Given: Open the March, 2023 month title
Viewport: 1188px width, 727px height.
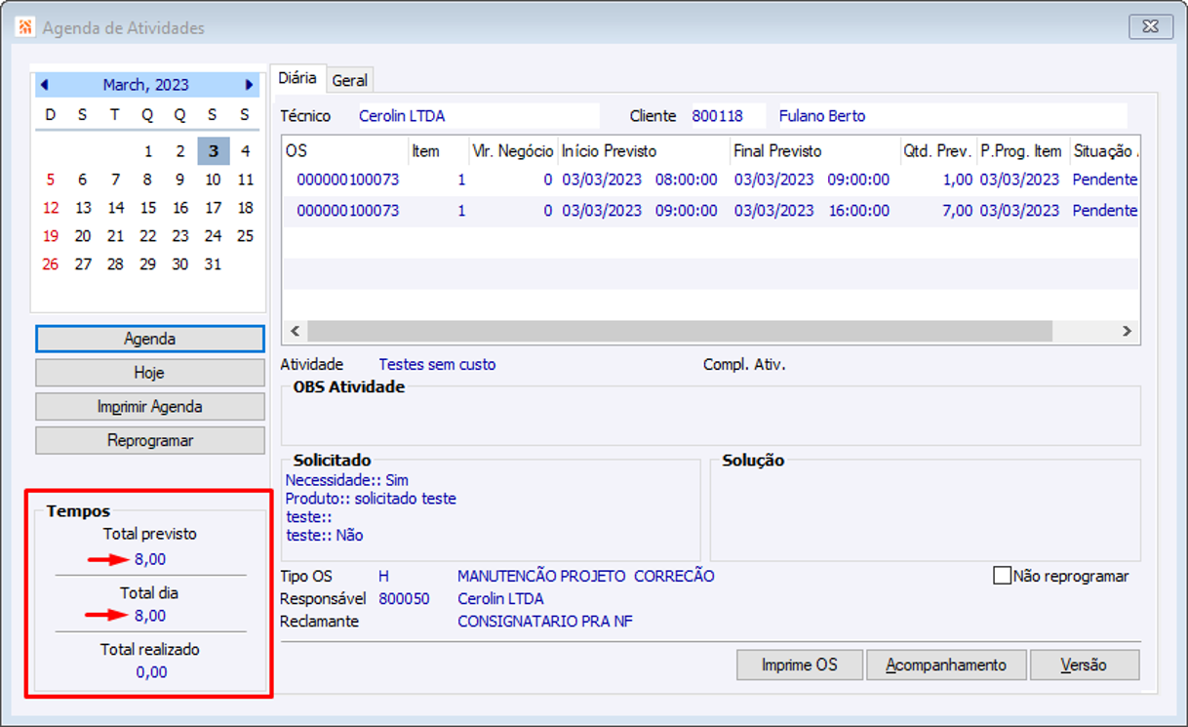Looking at the screenshot, I should [x=146, y=85].
